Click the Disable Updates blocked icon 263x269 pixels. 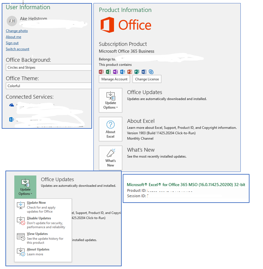[21, 220]
